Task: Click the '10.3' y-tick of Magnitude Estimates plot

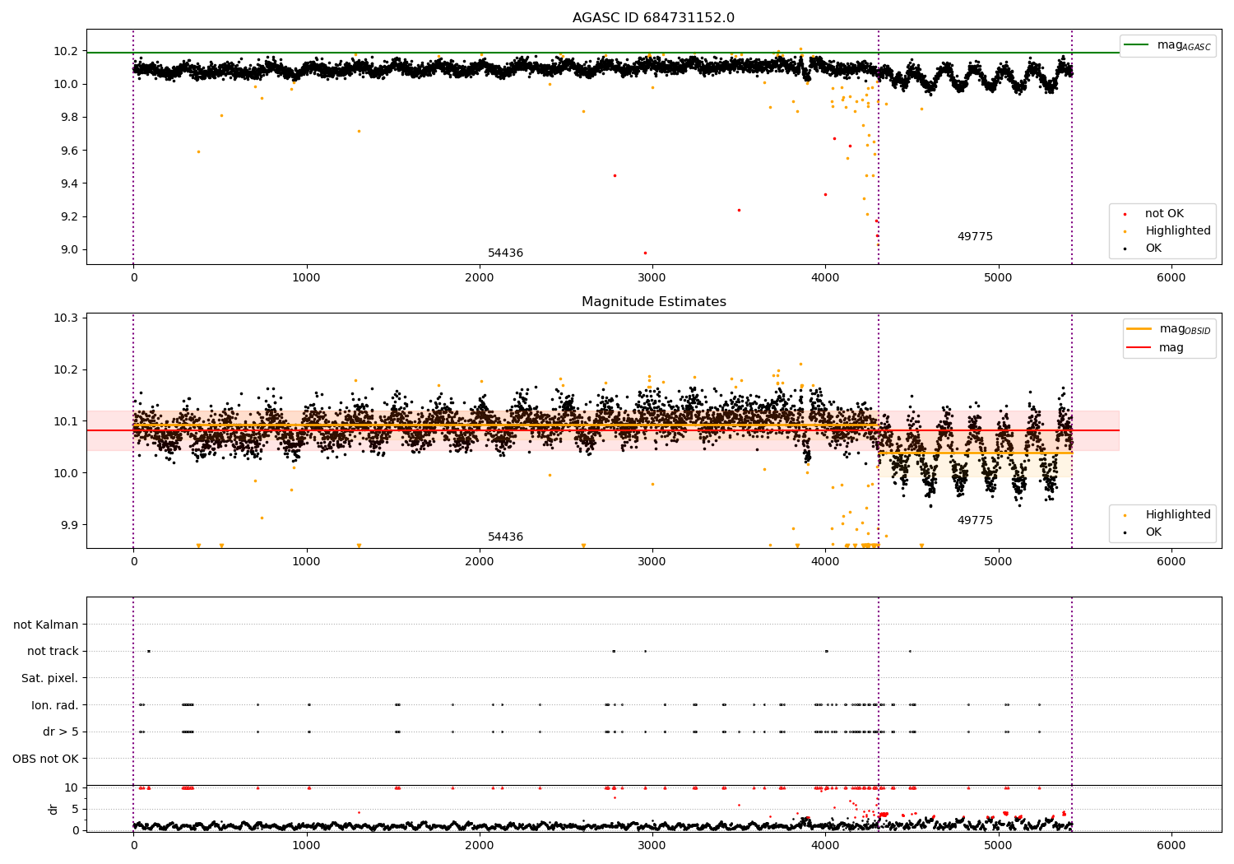Action: 66,318
